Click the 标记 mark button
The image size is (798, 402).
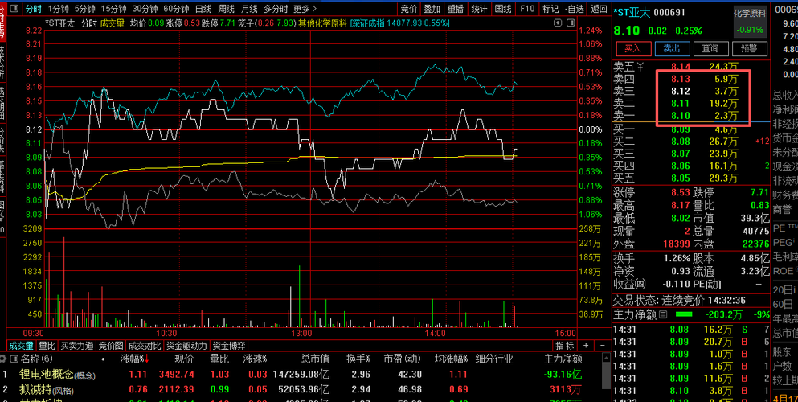pos(550,9)
